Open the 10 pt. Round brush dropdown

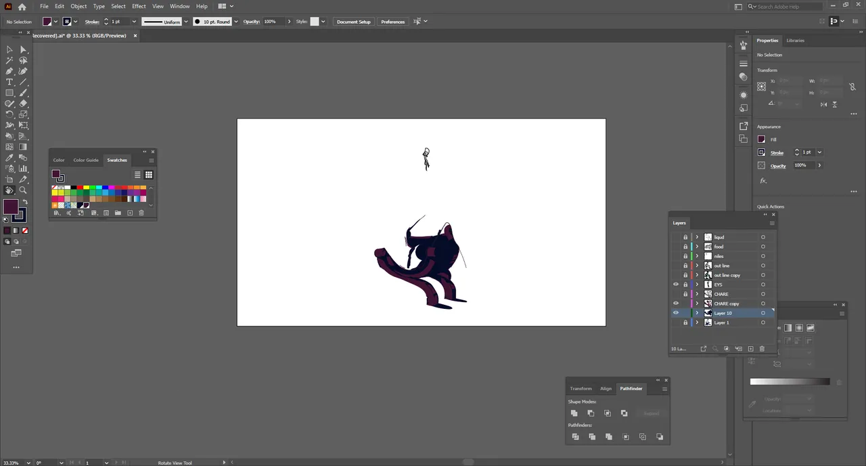coord(237,22)
